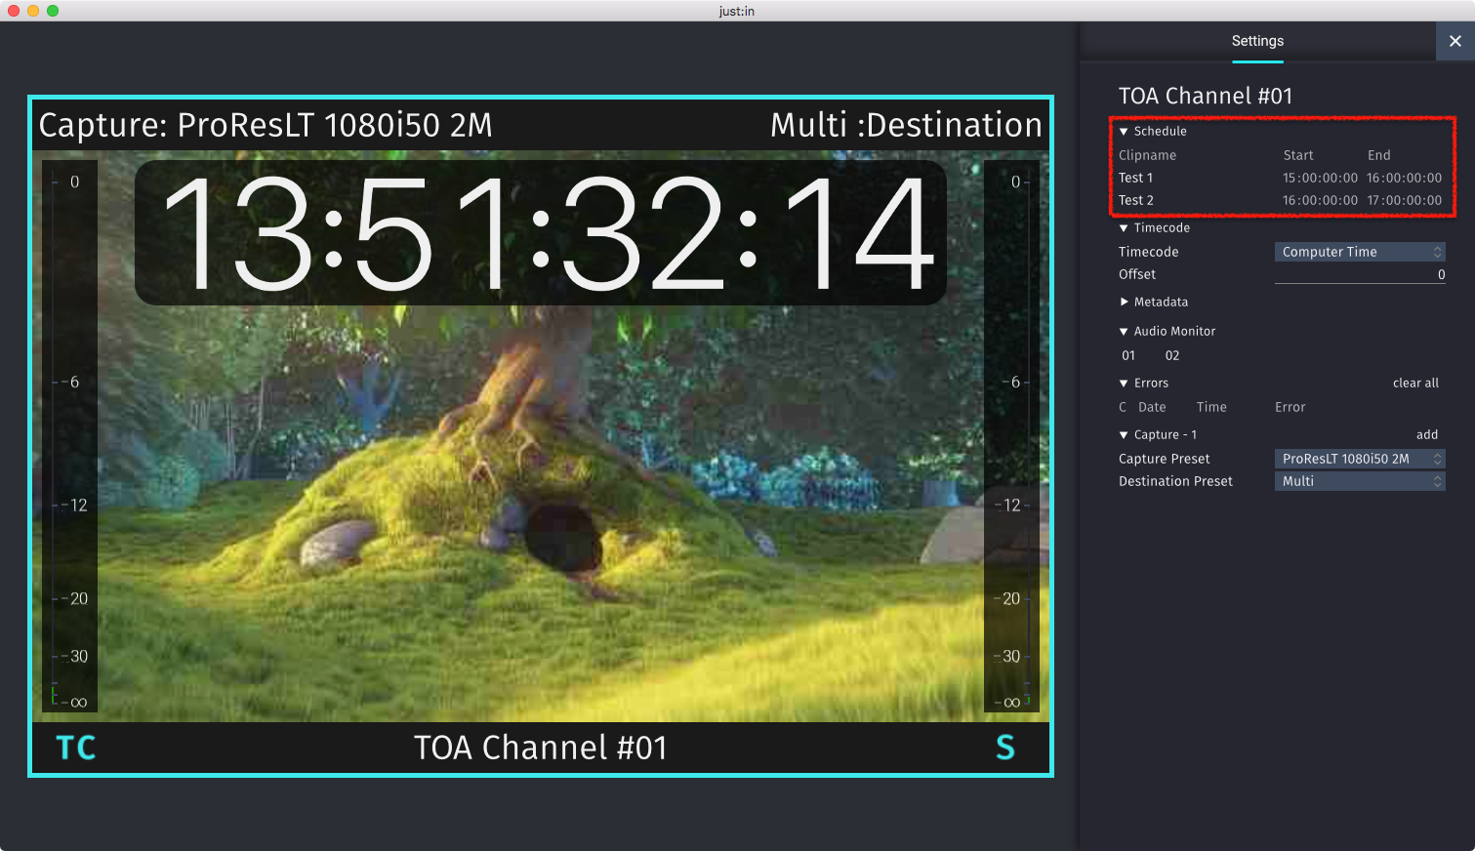Expand the Metadata section
Viewport: 1475px width, 851px height.
pyautogui.click(x=1124, y=303)
